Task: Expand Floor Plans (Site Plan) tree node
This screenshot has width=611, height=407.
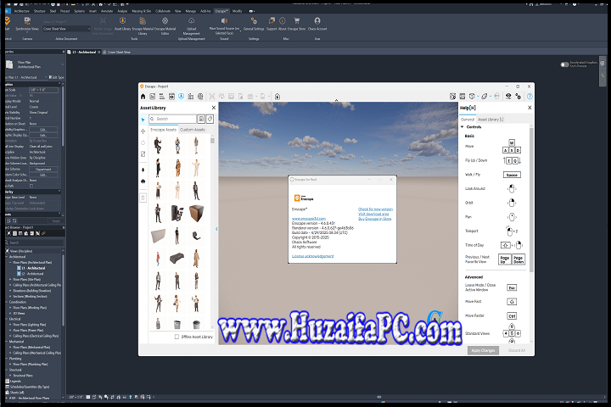Action: coord(10,279)
